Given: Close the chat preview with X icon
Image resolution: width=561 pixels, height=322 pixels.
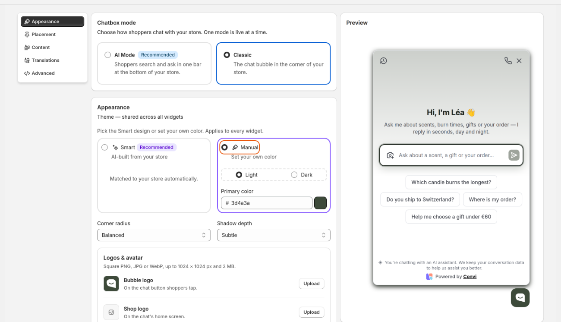Looking at the screenshot, I should click(x=519, y=61).
